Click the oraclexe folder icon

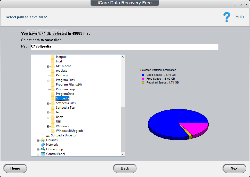[53, 71]
